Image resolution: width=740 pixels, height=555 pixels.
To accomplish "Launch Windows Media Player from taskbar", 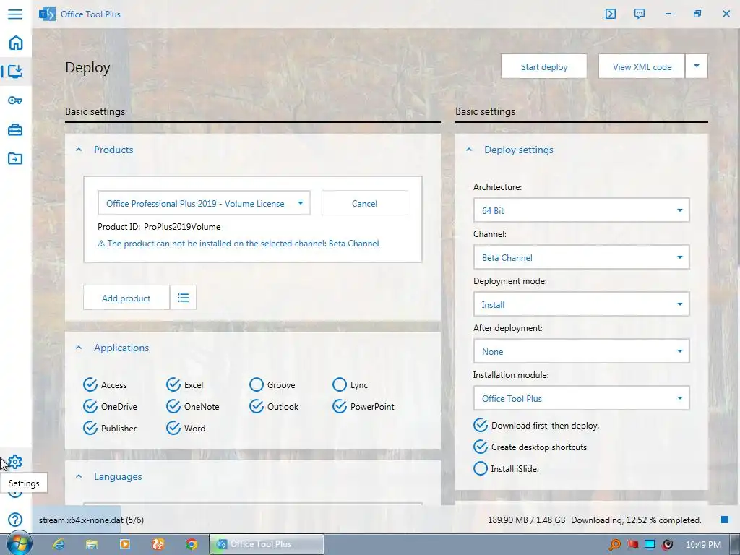I will coord(125,544).
